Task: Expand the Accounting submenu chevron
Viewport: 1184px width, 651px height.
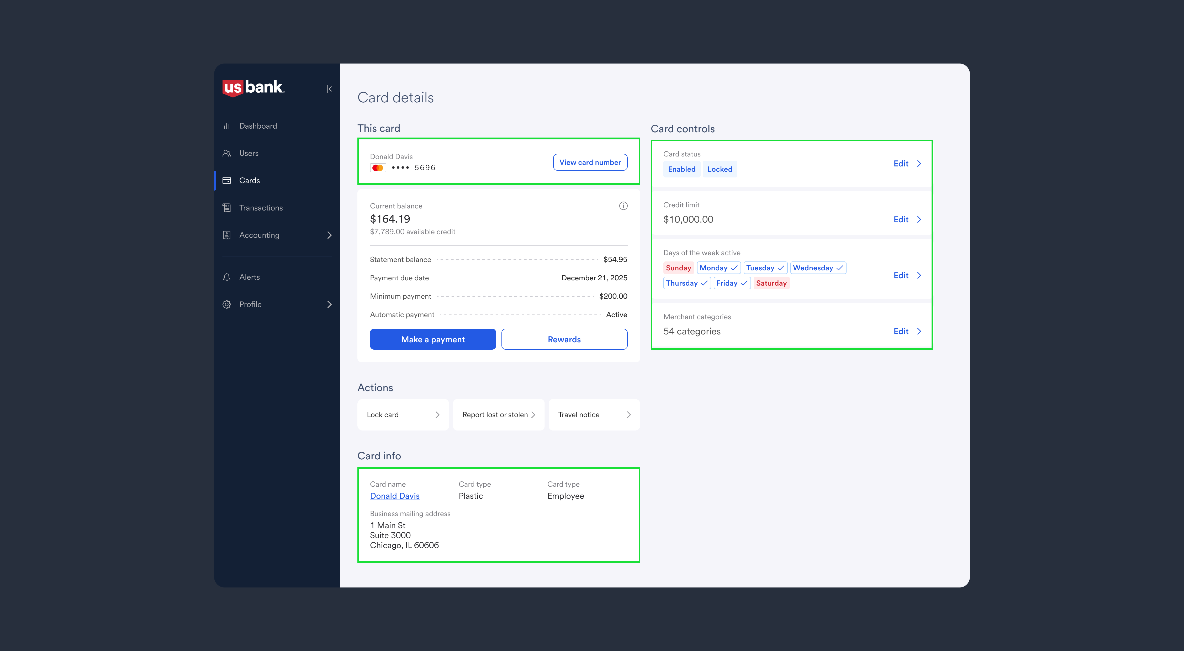Action: point(329,235)
